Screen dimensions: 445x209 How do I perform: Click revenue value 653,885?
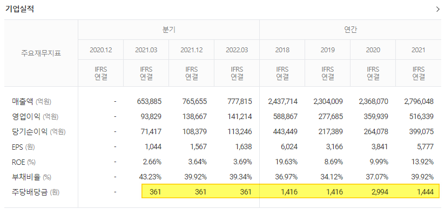coord(149,101)
